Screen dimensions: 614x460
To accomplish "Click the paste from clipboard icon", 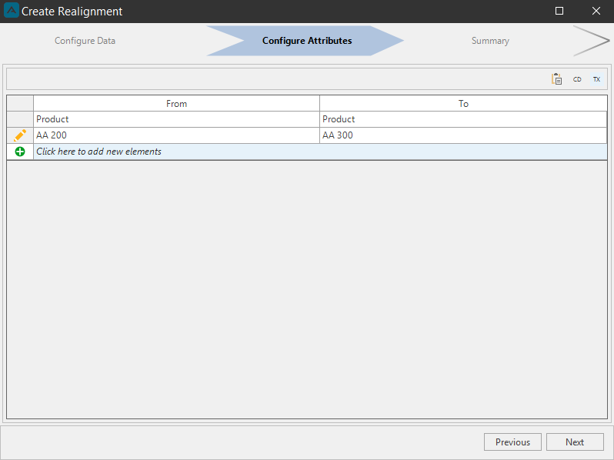I will pos(556,79).
